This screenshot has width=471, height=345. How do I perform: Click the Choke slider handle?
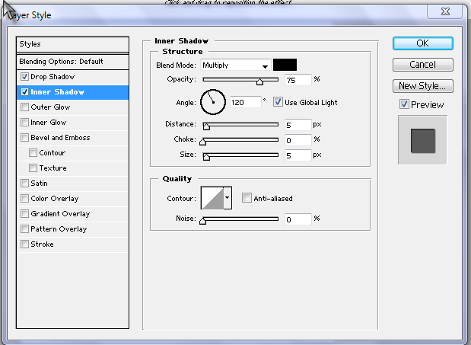tap(202, 142)
